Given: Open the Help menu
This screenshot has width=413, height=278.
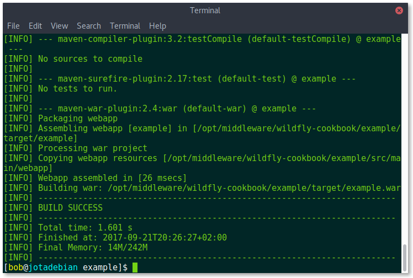Looking at the screenshot, I should 157,26.
